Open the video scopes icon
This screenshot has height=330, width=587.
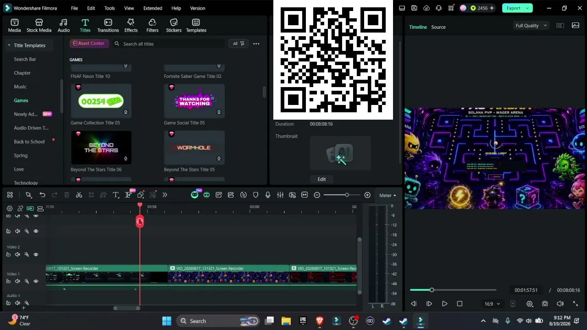pos(576,26)
